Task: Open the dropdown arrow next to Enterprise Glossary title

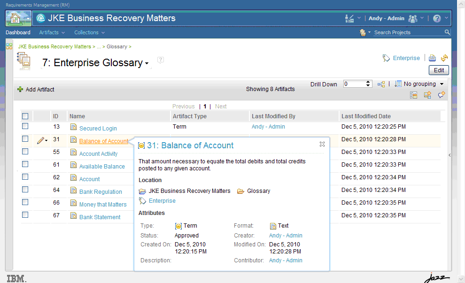Action: pos(147,63)
